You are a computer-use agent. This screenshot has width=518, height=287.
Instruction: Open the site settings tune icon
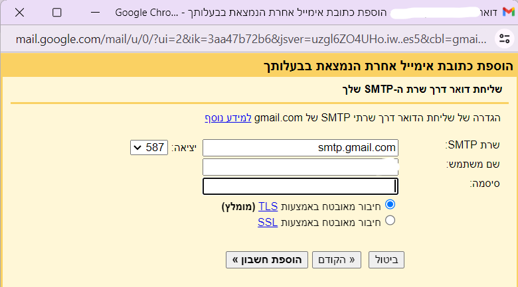pos(505,39)
